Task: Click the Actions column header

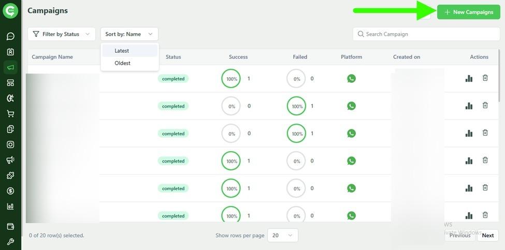Action: pos(479,57)
